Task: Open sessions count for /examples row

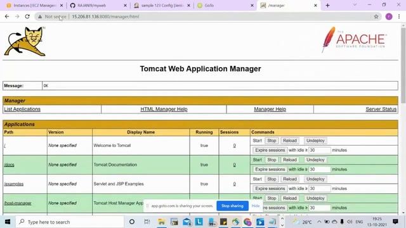Action: click(x=234, y=184)
